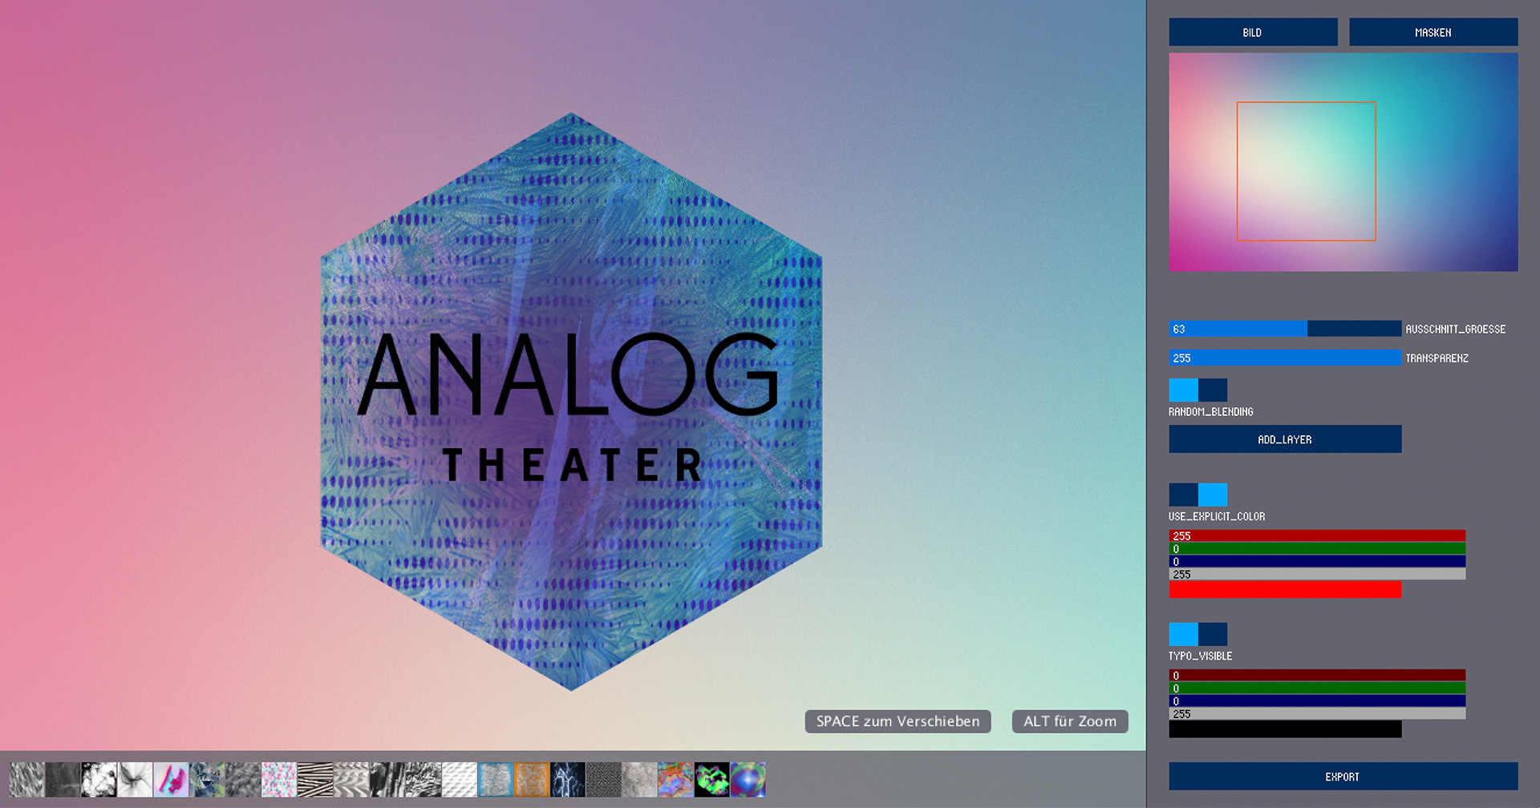Toggle the USE_EXPLICIT_COLOR switch
The height and width of the screenshot is (808, 1540).
(1198, 495)
